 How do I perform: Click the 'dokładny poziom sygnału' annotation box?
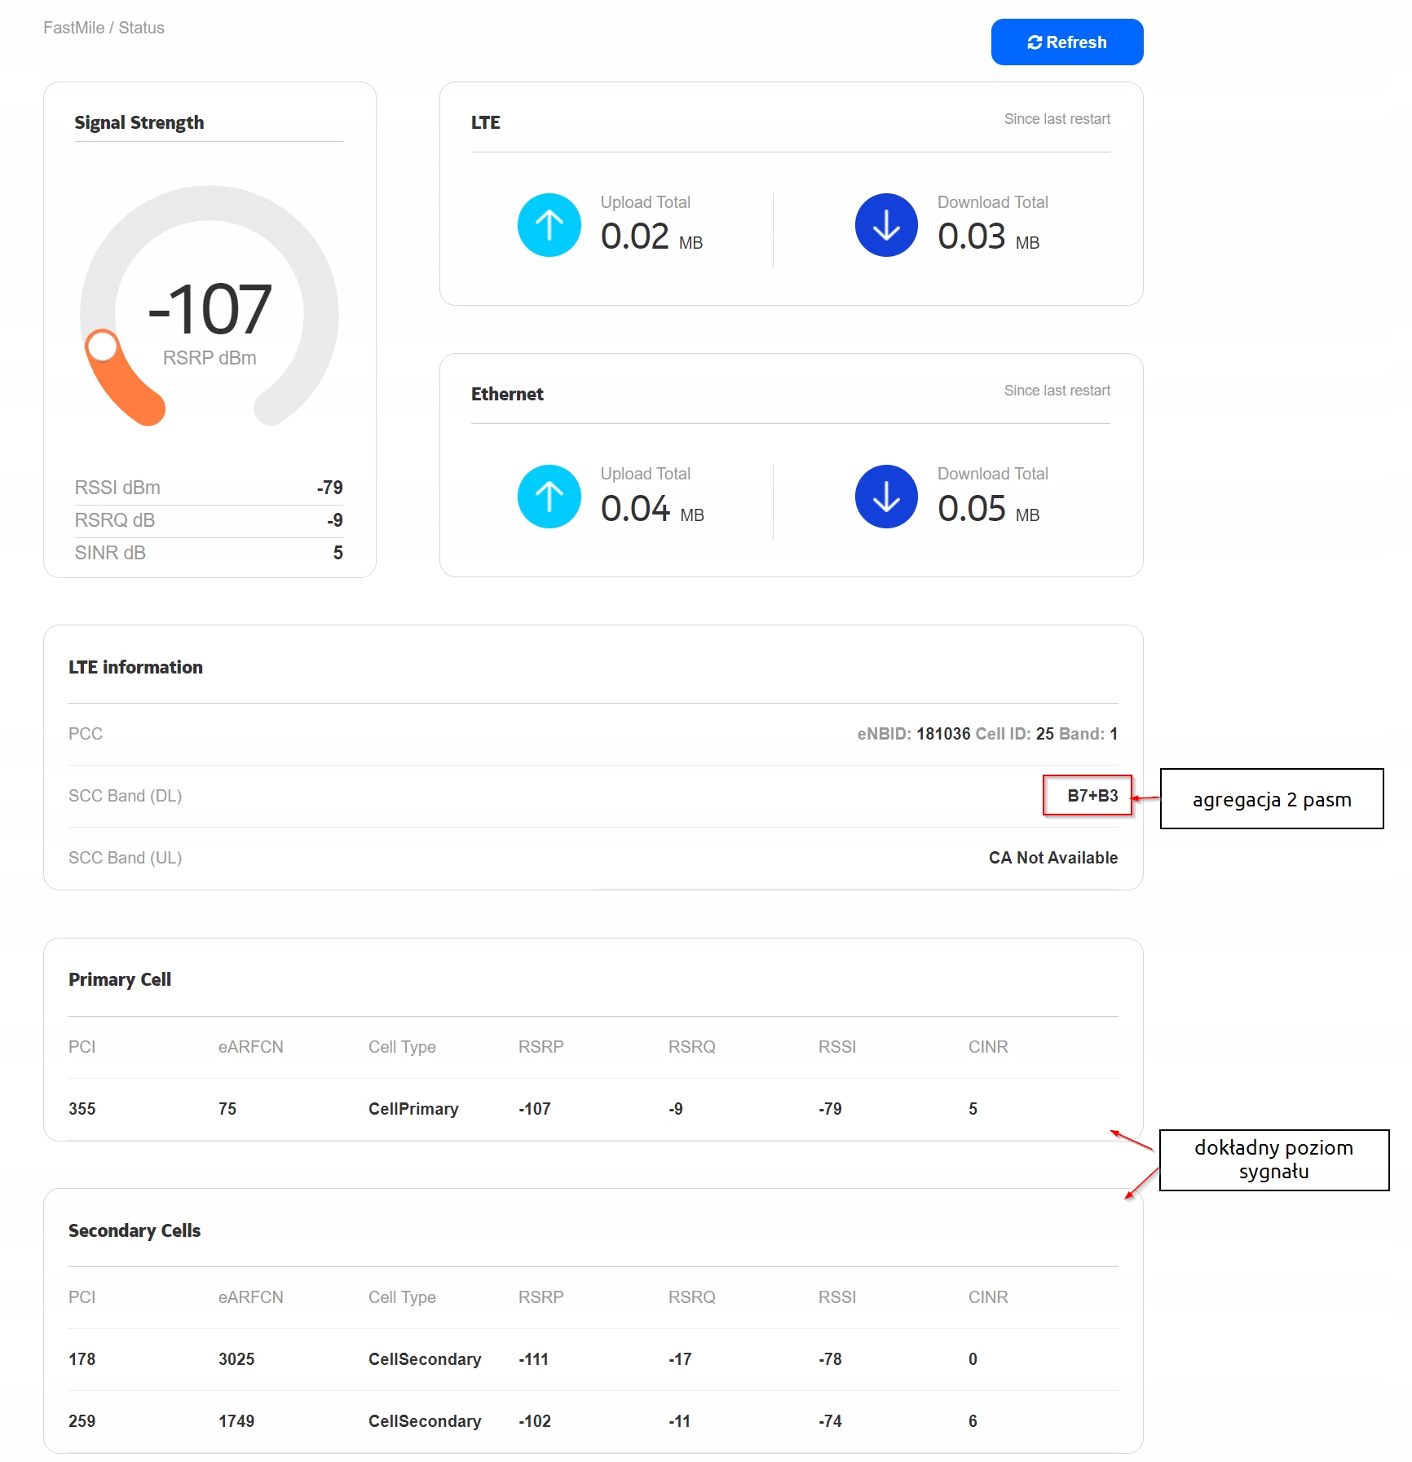coord(1273,1159)
